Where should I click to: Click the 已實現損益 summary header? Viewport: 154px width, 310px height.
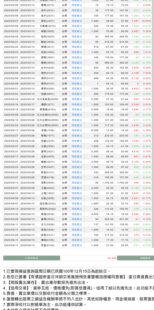click(x=32, y=258)
